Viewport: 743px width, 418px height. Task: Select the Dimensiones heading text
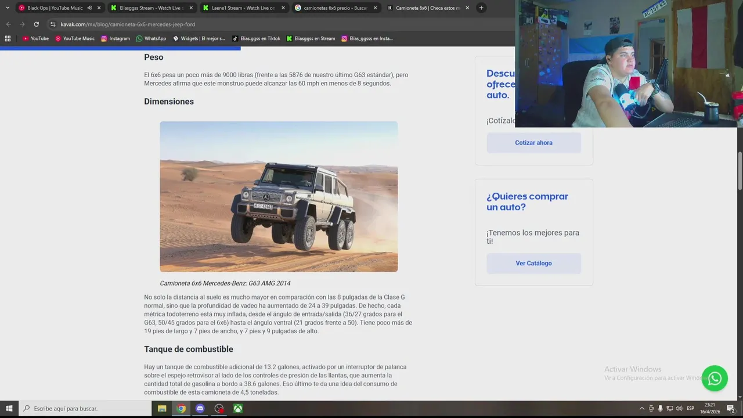coord(169,102)
